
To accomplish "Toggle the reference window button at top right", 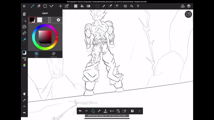I will 188,14.
